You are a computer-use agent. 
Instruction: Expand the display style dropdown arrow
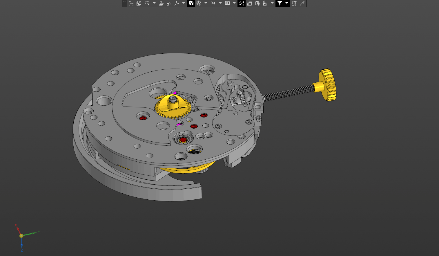pyautogui.click(x=206, y=3)
